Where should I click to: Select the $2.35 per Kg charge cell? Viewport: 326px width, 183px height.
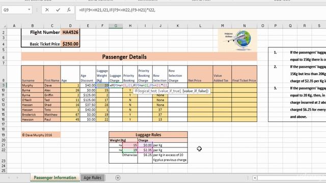(145, 150)
